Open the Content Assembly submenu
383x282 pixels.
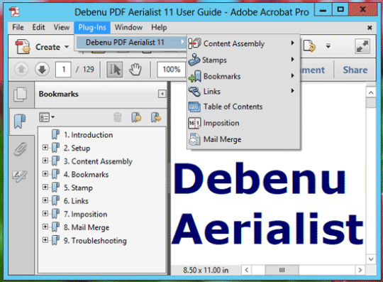243,43
